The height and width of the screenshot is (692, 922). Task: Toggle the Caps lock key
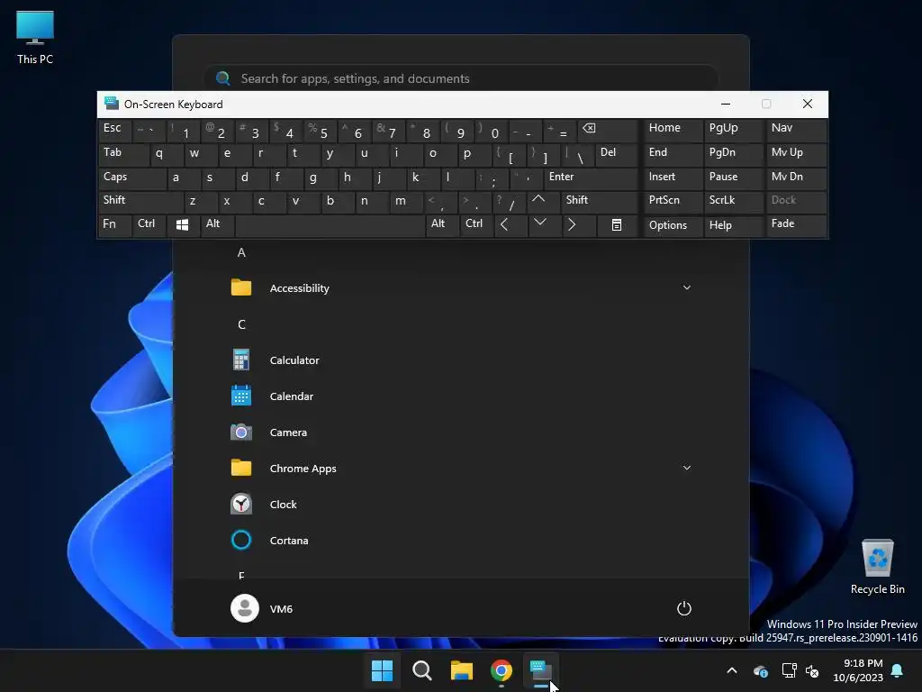[132, 178]
